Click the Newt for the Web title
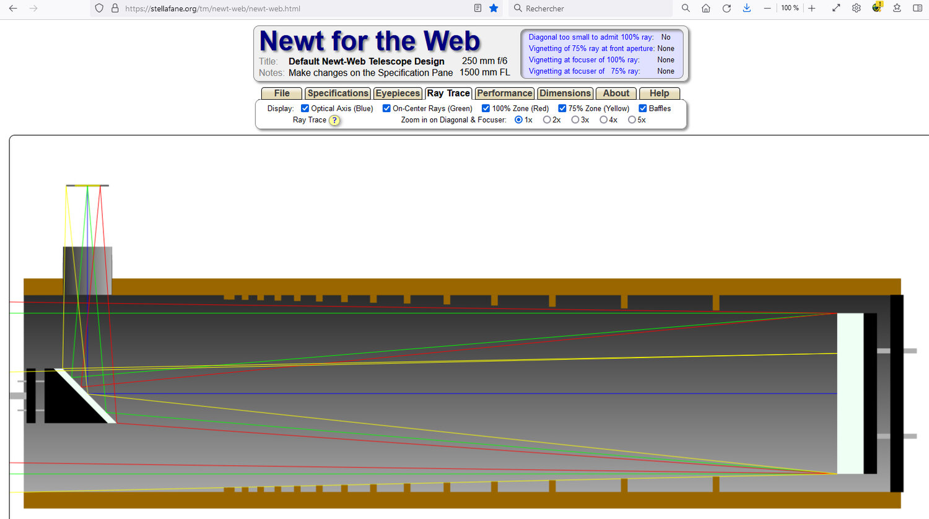Image resolution: width=929 pixels, height=519 pixels. [370, 41]
